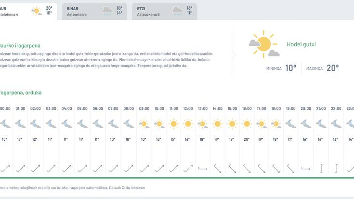Click the wind arrow at 17:00
354x199 pixels.
tap(262, 169)
